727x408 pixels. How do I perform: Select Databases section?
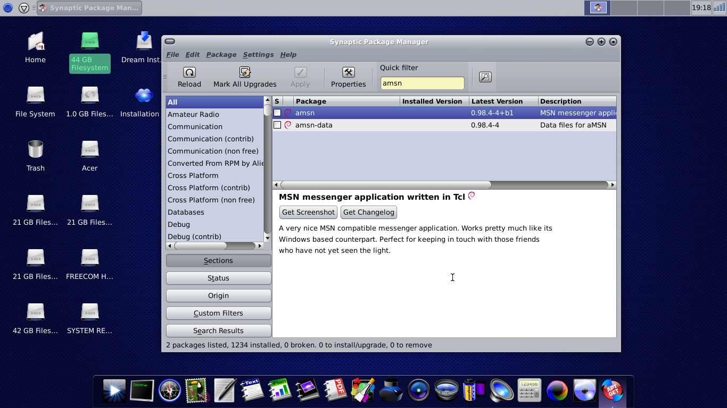point(214,212)
